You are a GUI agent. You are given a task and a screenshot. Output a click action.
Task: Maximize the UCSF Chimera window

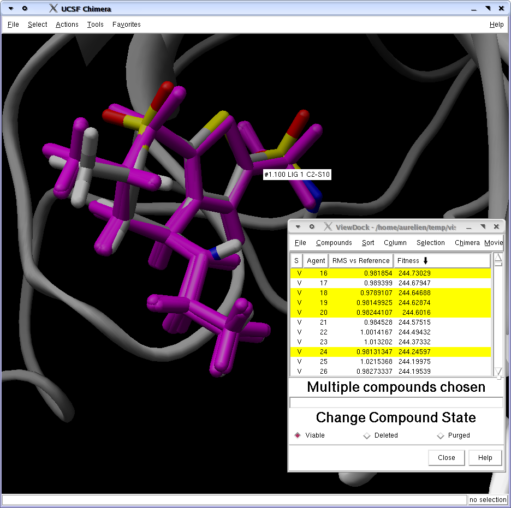pos(488,9)
